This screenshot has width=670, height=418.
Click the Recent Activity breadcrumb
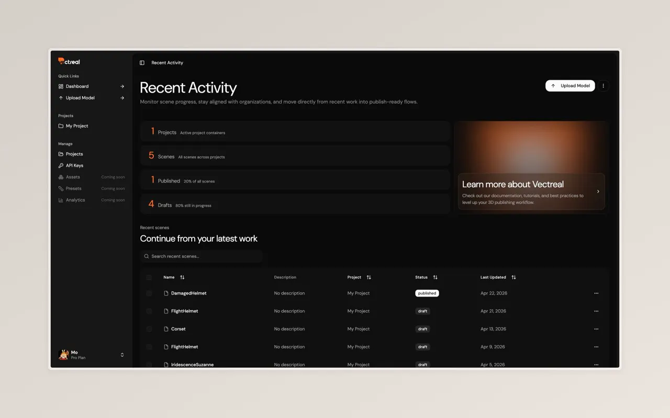click(x=167, y=63)
